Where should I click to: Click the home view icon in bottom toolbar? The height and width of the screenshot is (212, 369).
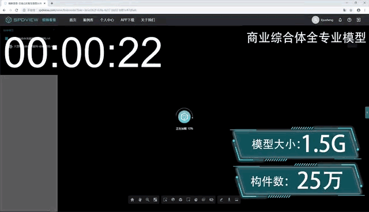132,200
